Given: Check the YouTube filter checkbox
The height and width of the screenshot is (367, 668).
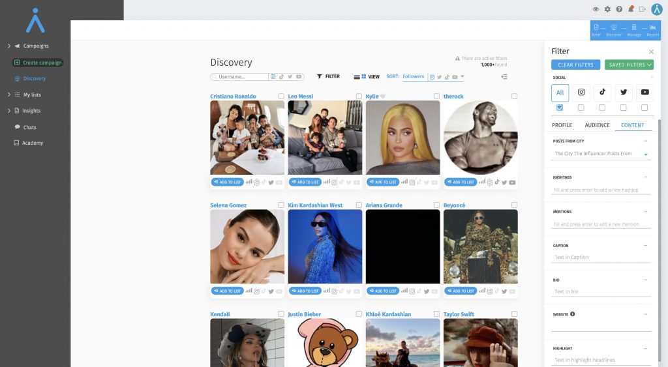Looking at the screenshot, I should 645,108.
